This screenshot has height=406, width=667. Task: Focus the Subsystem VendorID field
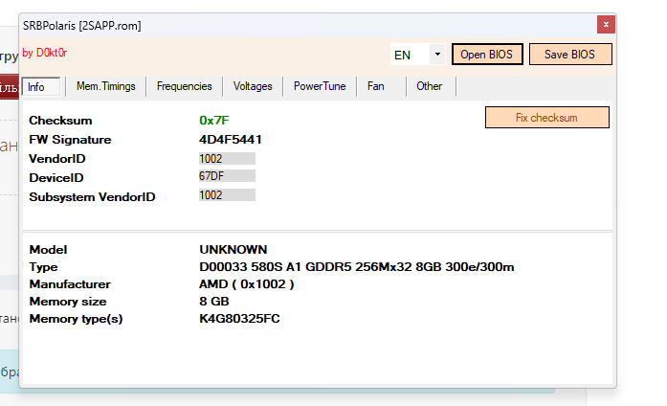(226, 195)
